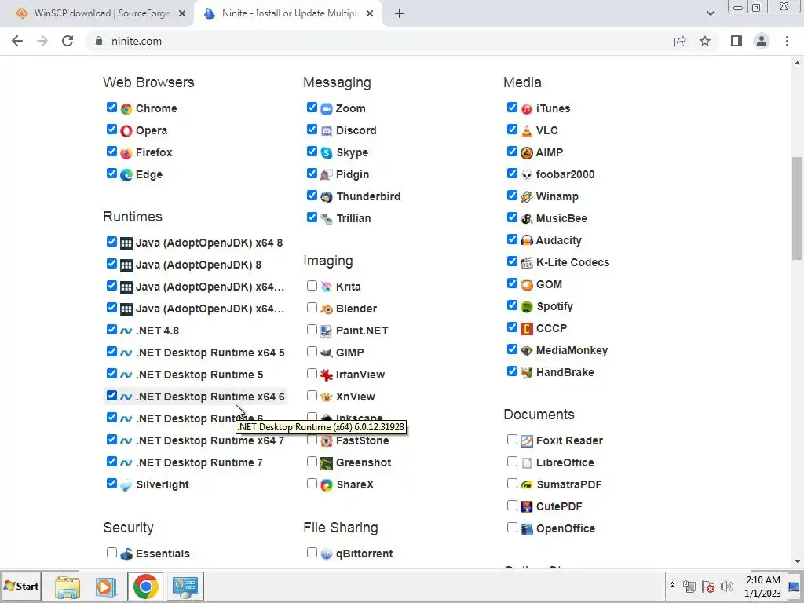The width and height of the screenshot is (804, 603).
Task: Select the Ninite browser tab
Action: [288, 13]
